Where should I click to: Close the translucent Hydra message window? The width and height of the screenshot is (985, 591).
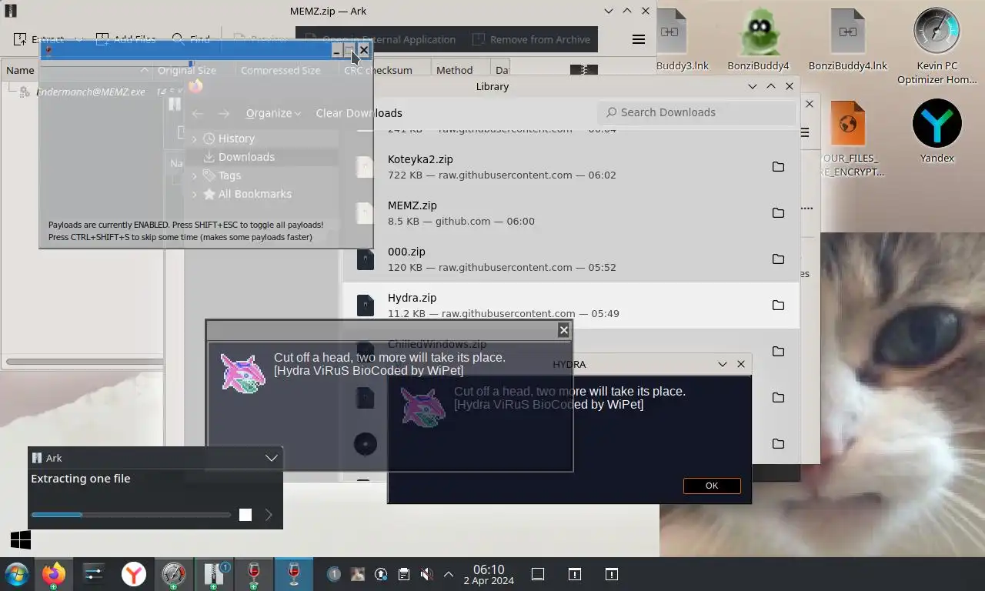click(x=564, y=330)
